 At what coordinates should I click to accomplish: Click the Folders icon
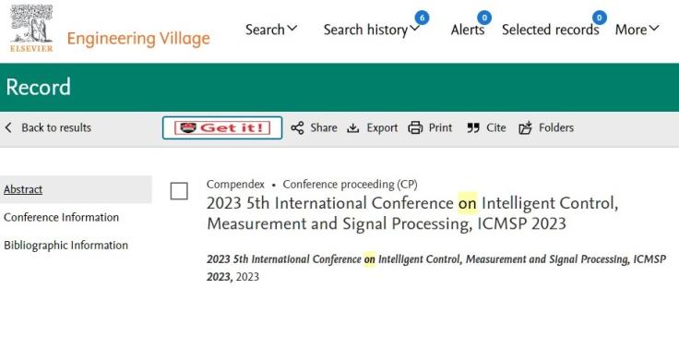tap(525, 128)
